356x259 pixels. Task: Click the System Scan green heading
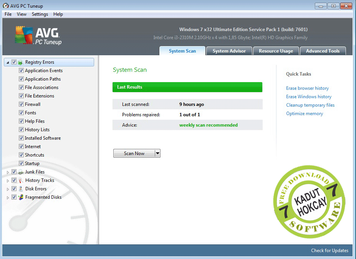130,70
